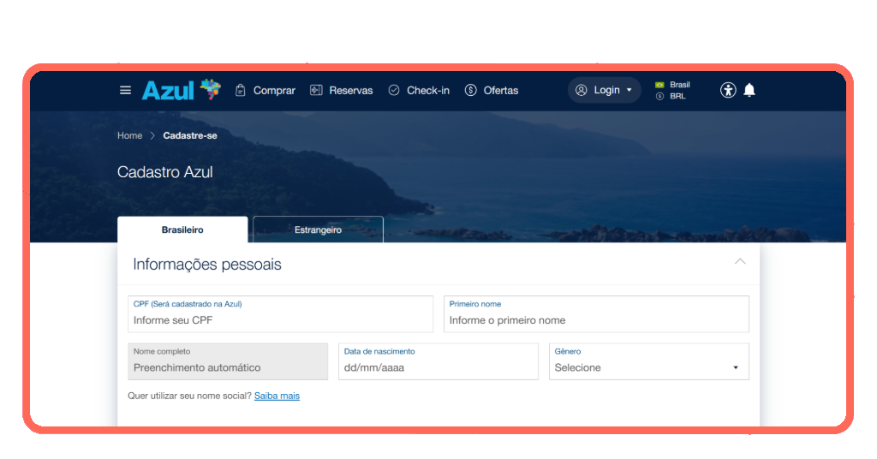Screen dimensions: 877x459
Task: Open notifications bell icon
Action: (749, 90)
